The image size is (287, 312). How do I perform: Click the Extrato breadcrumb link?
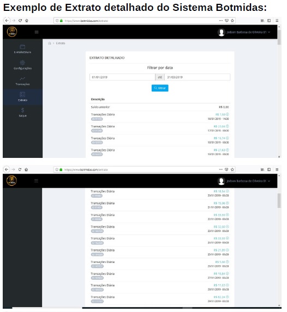click(x=61, y=43)
